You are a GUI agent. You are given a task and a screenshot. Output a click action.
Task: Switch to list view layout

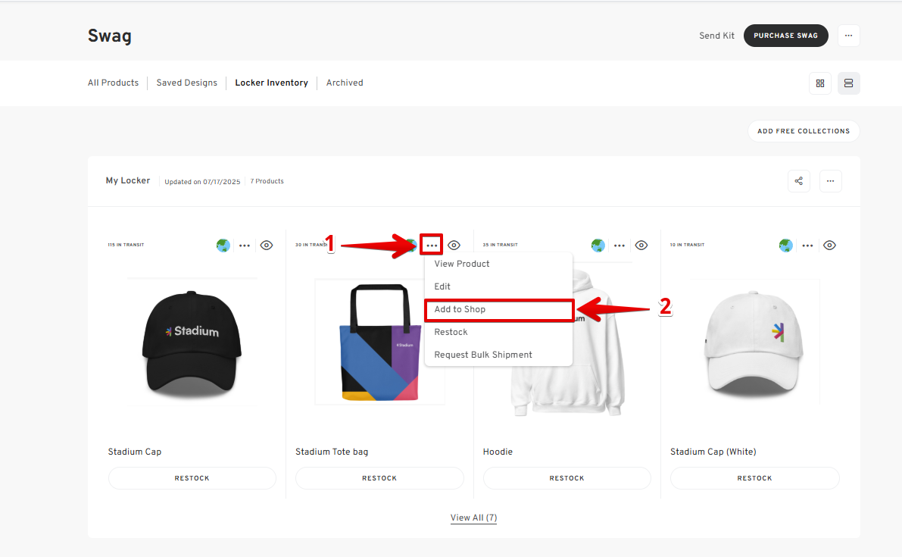click(848, 83)
